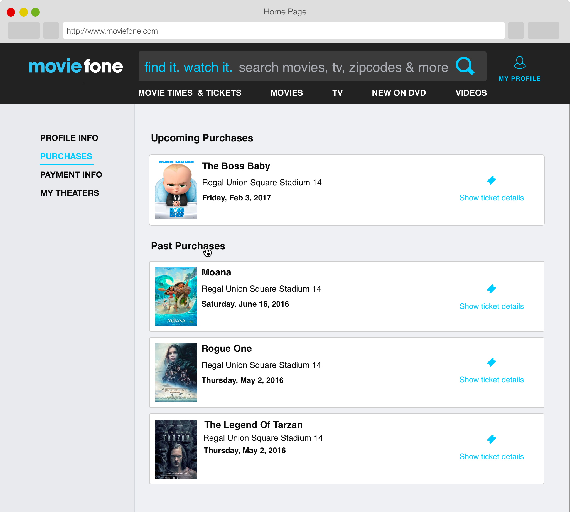
Task: Switch to Profile Info sidebar tab
Action: click(69, 138)
